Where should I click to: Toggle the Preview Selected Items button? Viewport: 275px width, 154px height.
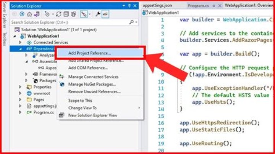click(x=105, y=14)
